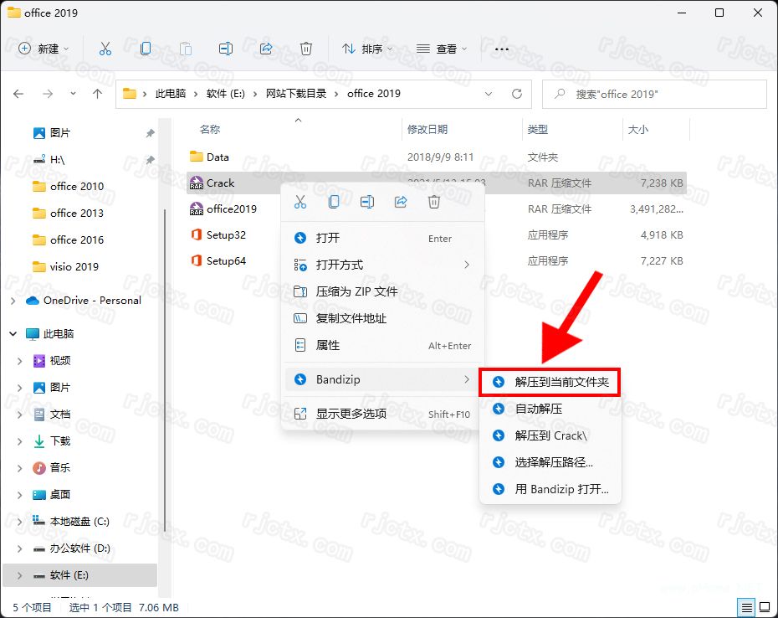The height and width of the screenshot is (618, 778).
Task: Cut the selected file using the toolbar scissors icon
Action: 105,49
